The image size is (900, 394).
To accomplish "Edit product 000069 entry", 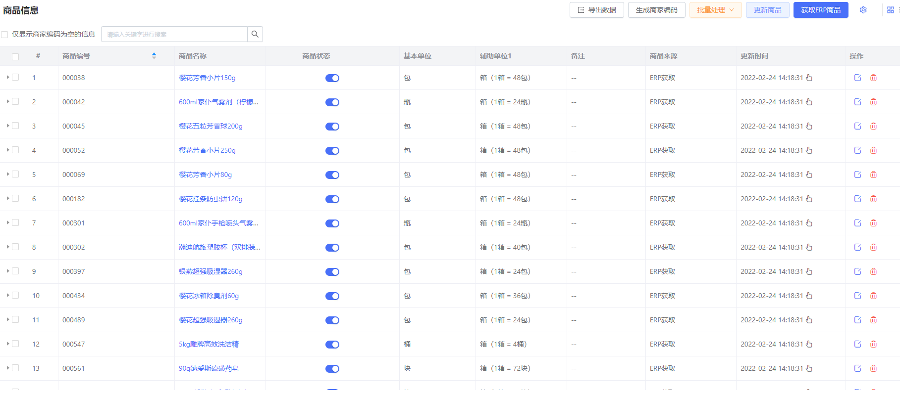I will point(857,175).
